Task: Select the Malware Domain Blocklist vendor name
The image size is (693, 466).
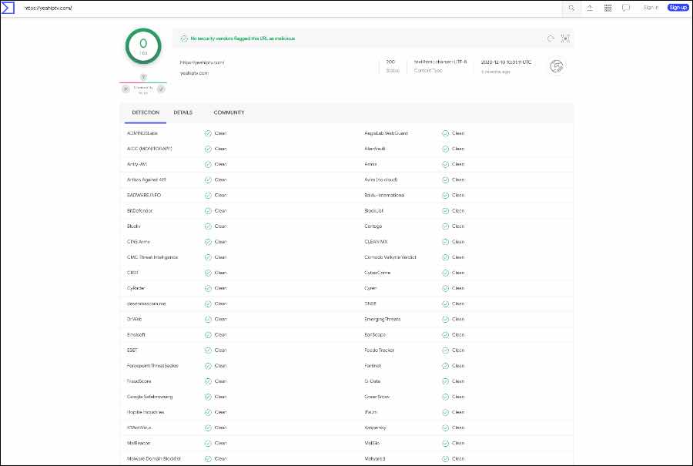Action: [x=154, y=458]
